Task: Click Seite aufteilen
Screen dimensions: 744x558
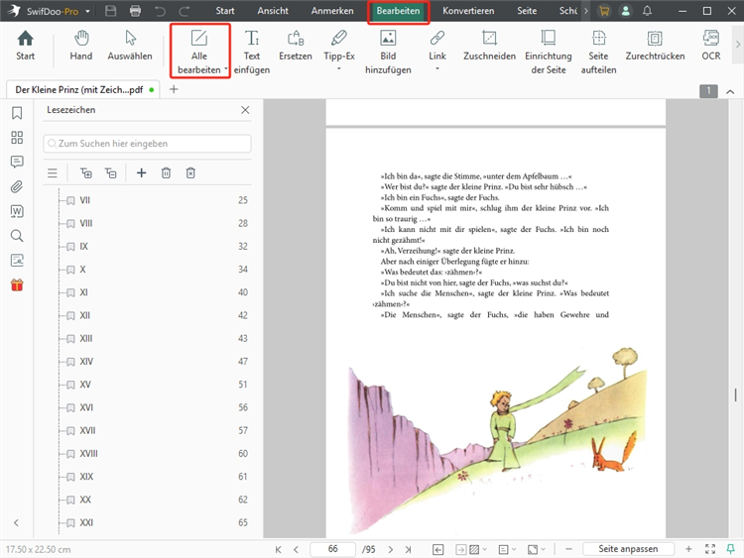Action: pos(599,52)
